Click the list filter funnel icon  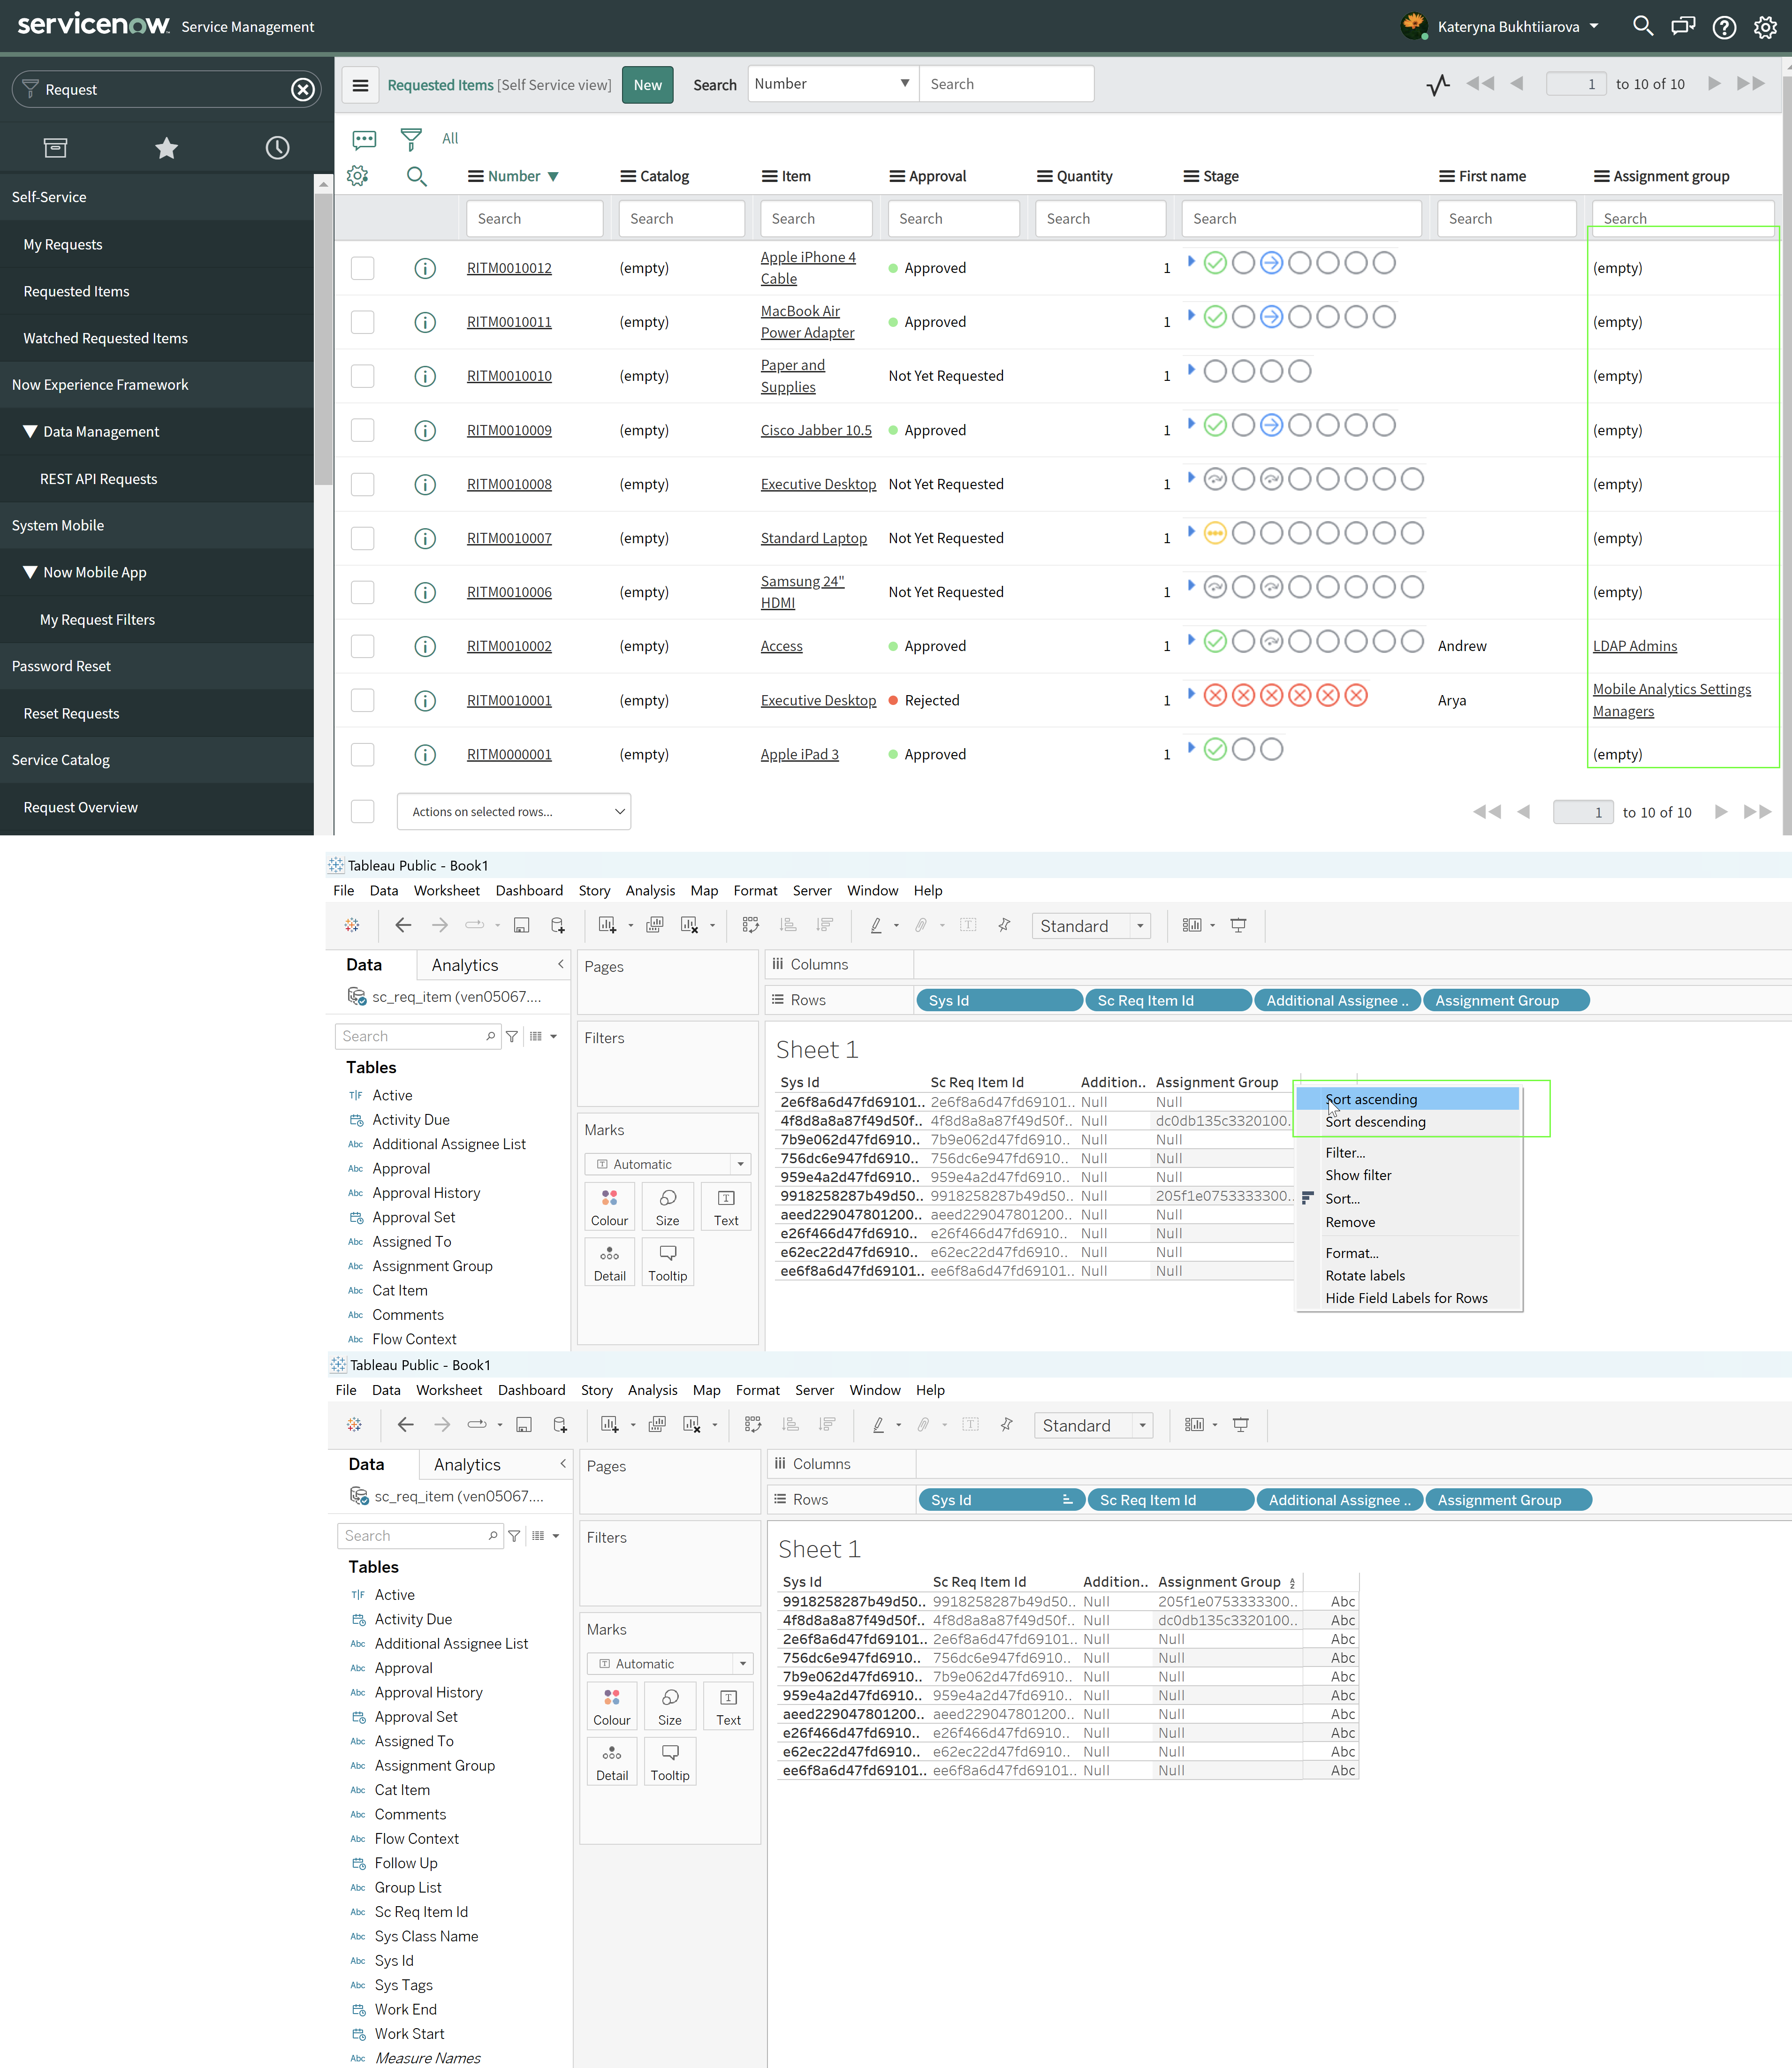tap(410, 138)
